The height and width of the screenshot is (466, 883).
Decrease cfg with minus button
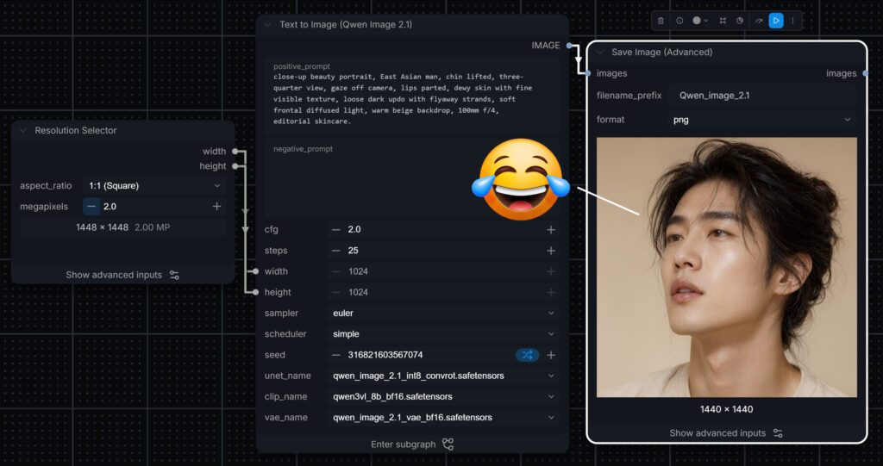click(335, 230)
